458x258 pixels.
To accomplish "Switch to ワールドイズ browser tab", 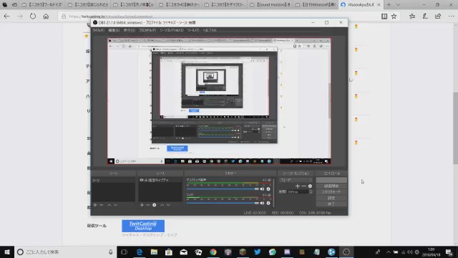I will coord(43,5).
